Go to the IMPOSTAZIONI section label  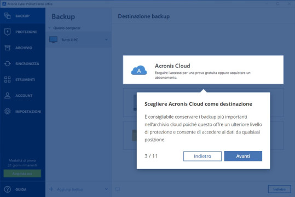pyautogui.click(x=28, y=112)
